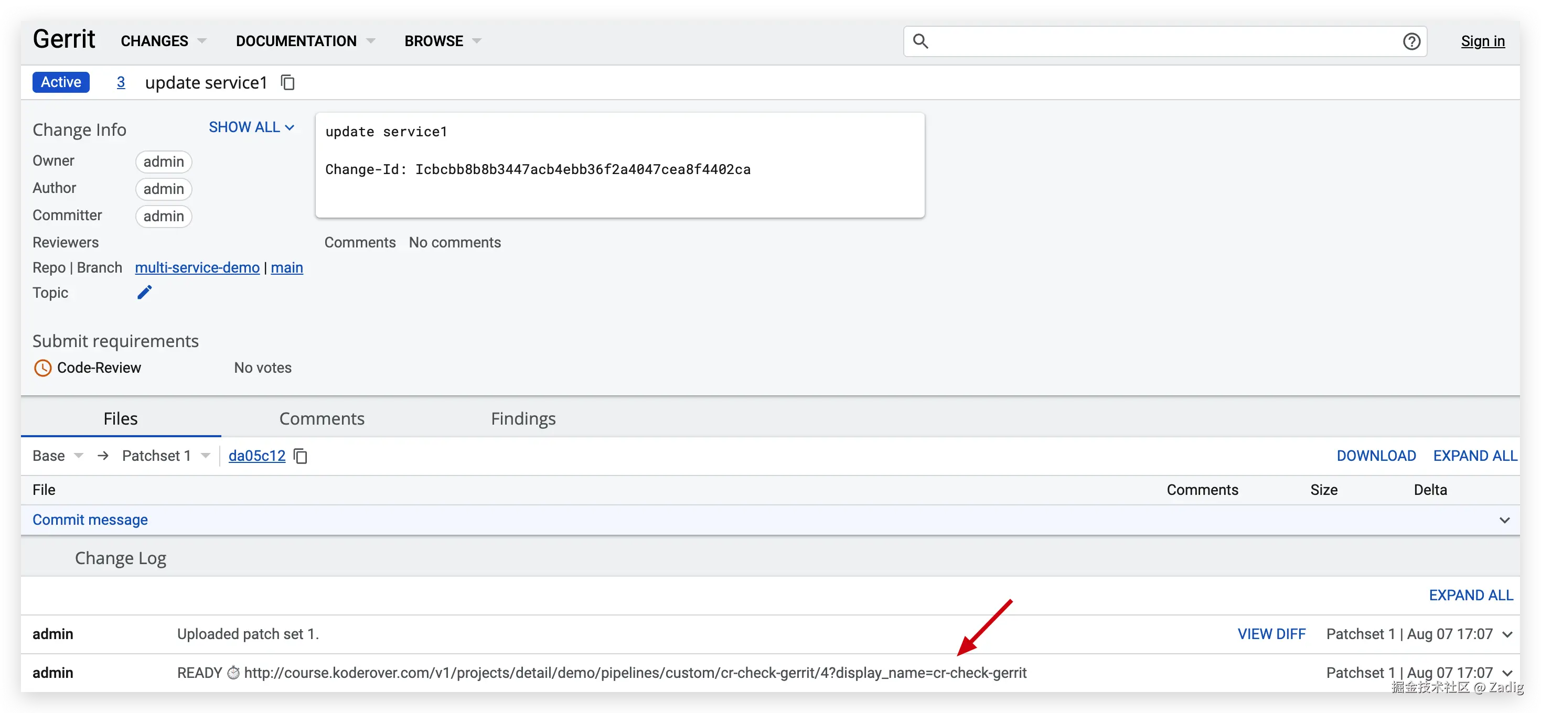Open the Base patchset dropdown
The image size is (1541, 713).
tap(58, 456)
